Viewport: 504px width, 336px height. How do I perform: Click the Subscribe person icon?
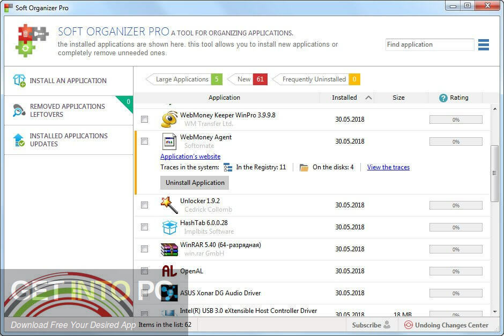click(x=387, y=324)
